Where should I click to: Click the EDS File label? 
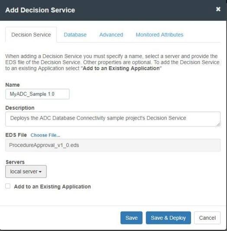click(16, 135)
